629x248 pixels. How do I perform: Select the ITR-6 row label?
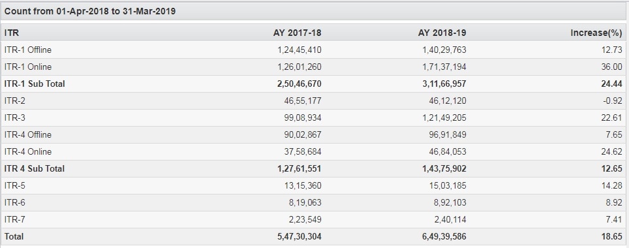tap(14, 203)
